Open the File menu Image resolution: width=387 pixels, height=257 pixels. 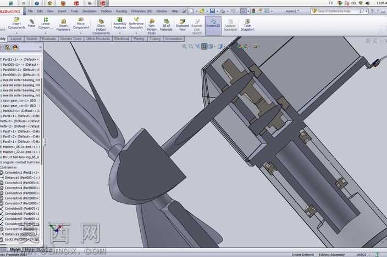tap(30, 11)
